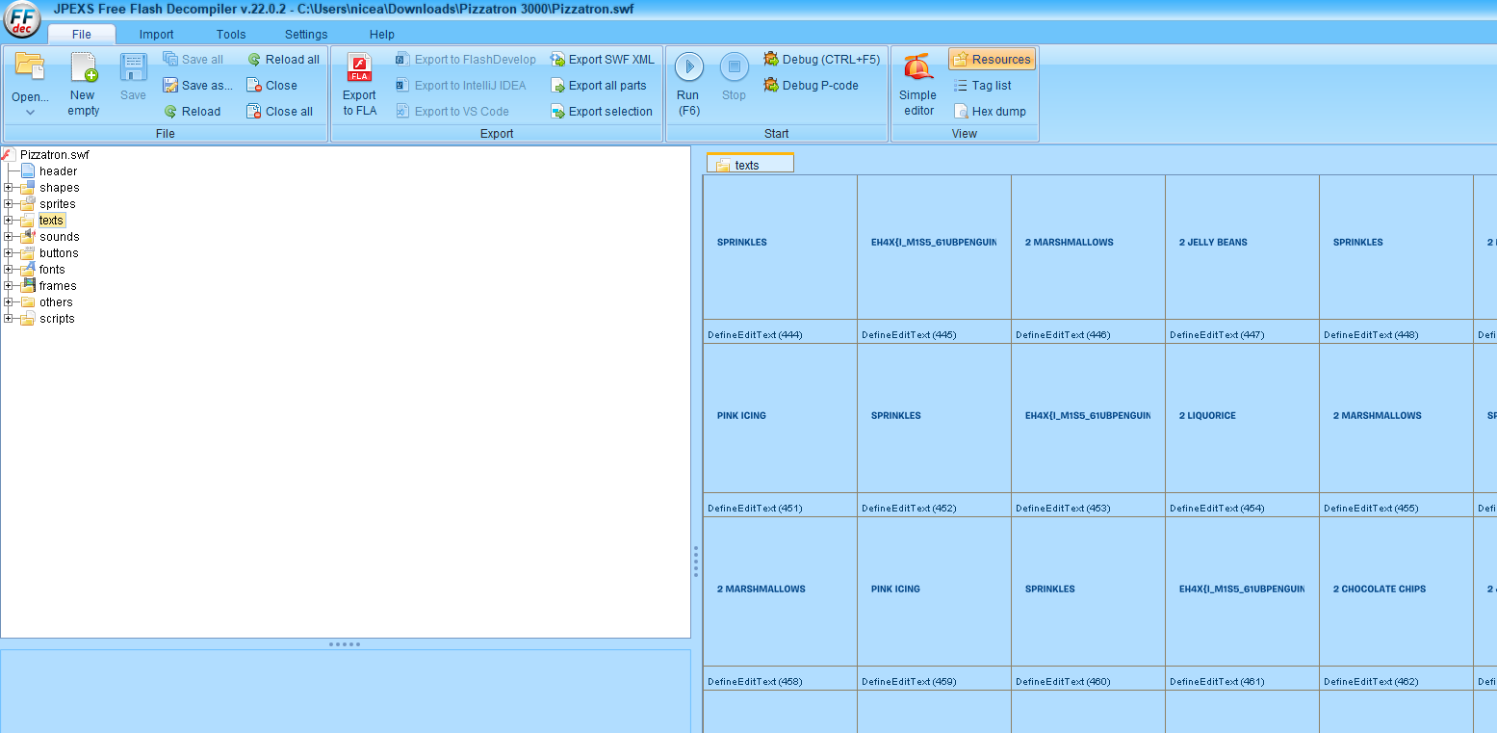Run the SWF with Run (F6)
Screen dimensions: 1497x733
pos(688,67)
